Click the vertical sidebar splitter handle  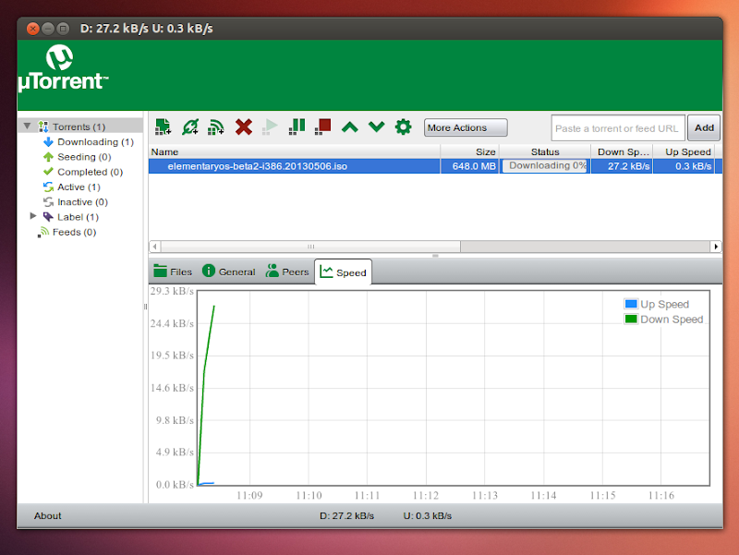point(145,307)
